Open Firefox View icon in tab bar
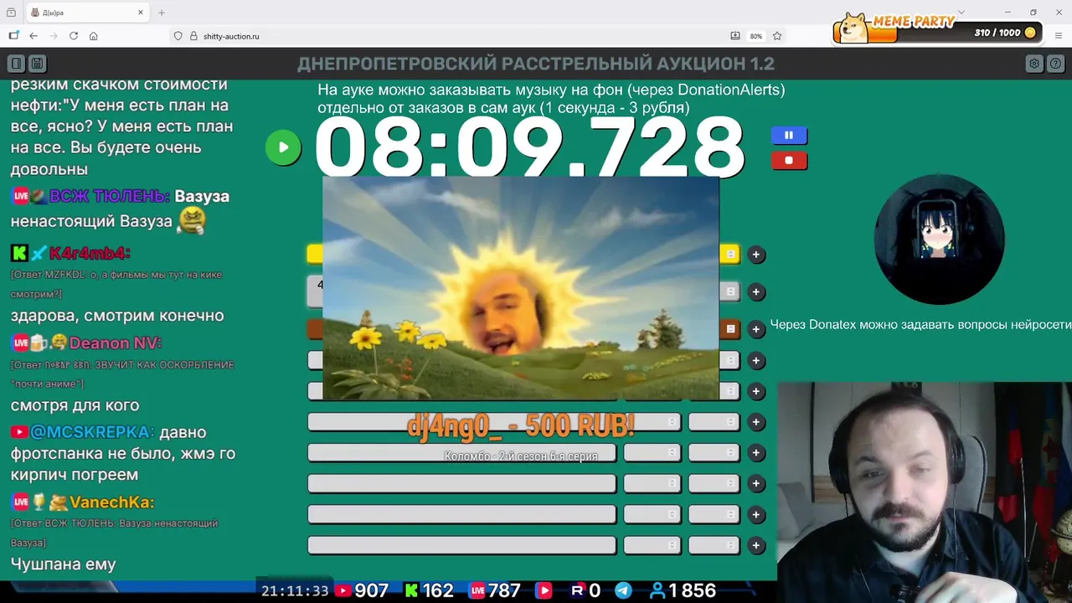 coord(11,13)
